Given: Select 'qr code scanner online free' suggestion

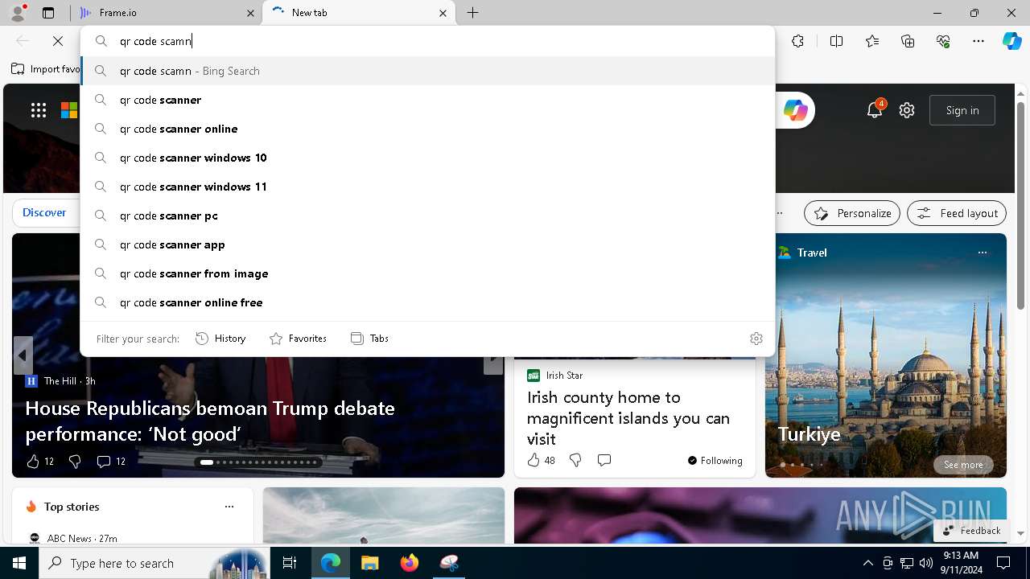Looking at the screenshot, I should [427, 302].
